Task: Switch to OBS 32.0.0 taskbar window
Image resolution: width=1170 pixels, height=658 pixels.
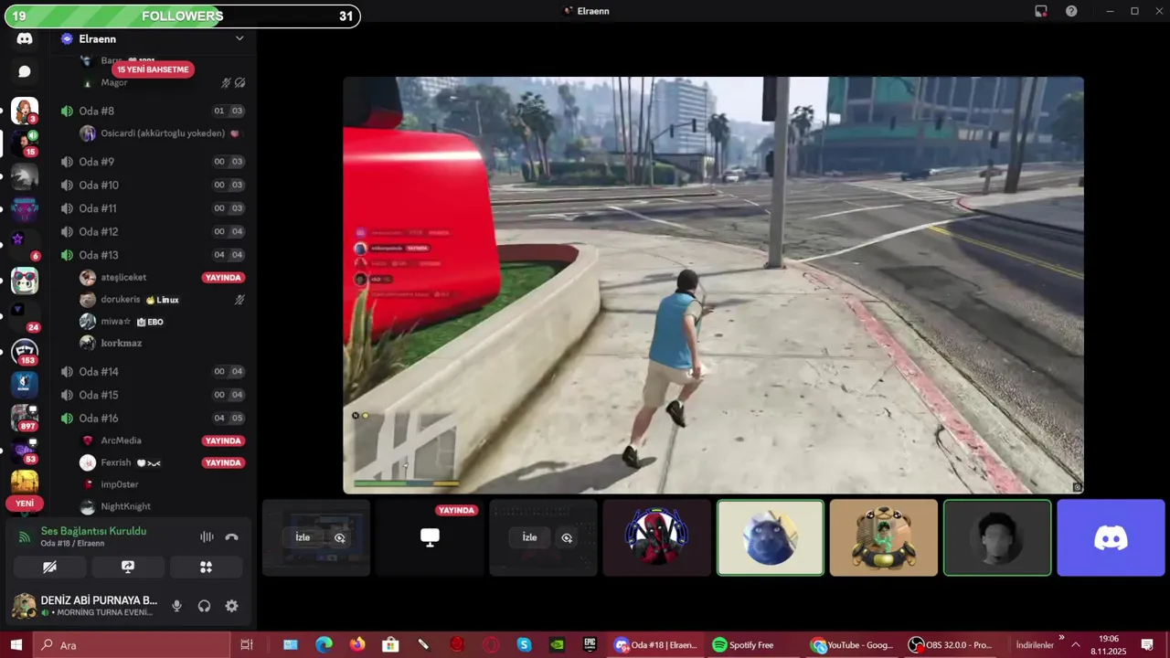Action: [951, 645]
